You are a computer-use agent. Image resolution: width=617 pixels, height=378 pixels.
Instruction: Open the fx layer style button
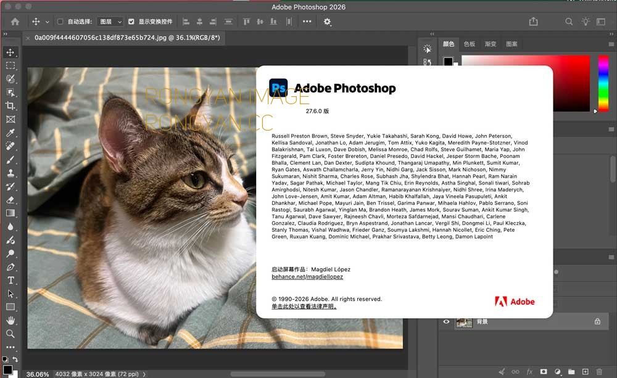[x=529, y=371]
